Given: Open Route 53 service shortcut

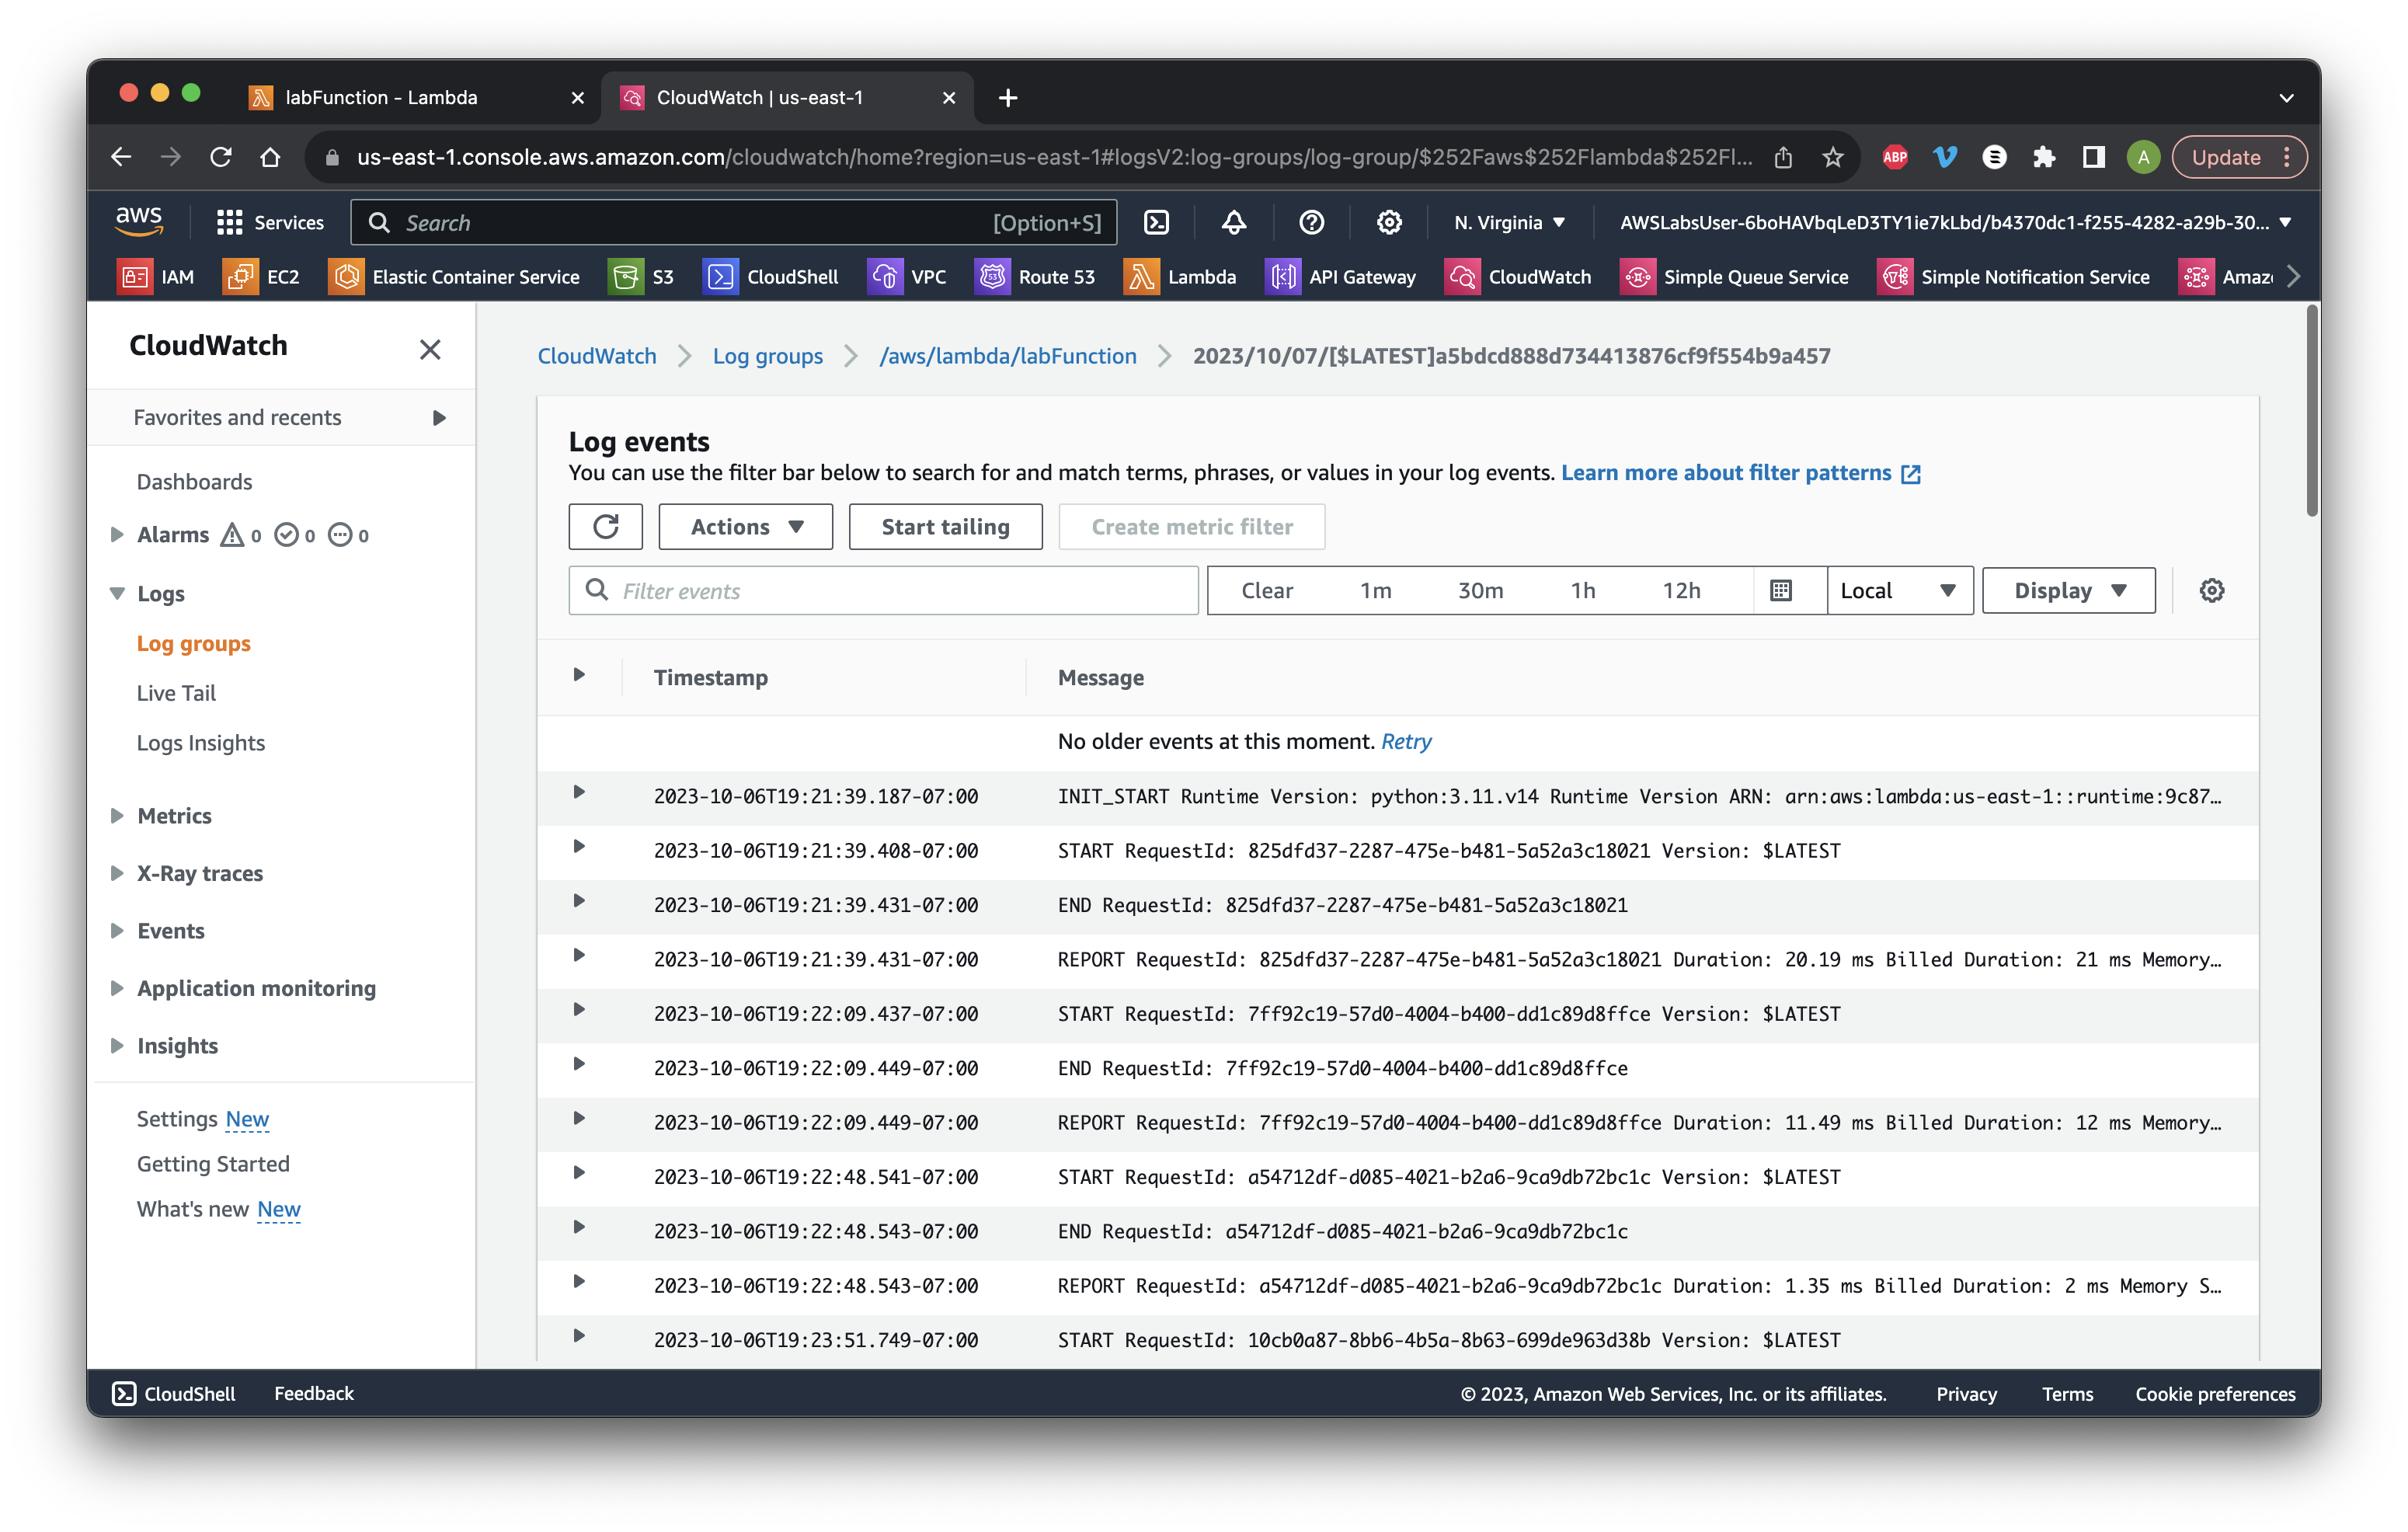Looking at the screenshot, I should (1034, 277).
